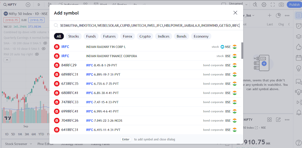The height and width of the screenshot is (148, 302).
Task: Select the Funds filter tab
Action: (x=91, y=36)
